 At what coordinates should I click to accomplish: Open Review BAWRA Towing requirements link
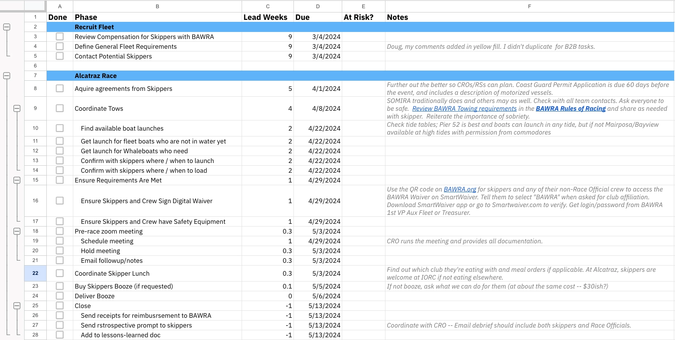click(464, 109)
